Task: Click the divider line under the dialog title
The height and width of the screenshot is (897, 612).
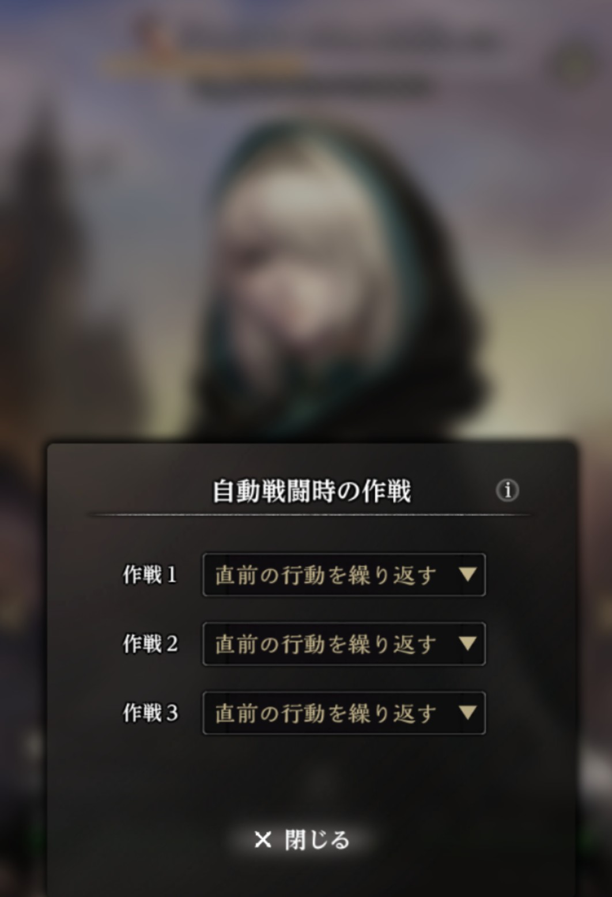Action: coord(309,514)
